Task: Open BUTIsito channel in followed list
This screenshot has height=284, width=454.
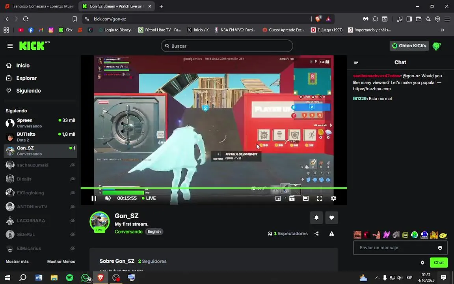Action: click(x=40, y=137)
